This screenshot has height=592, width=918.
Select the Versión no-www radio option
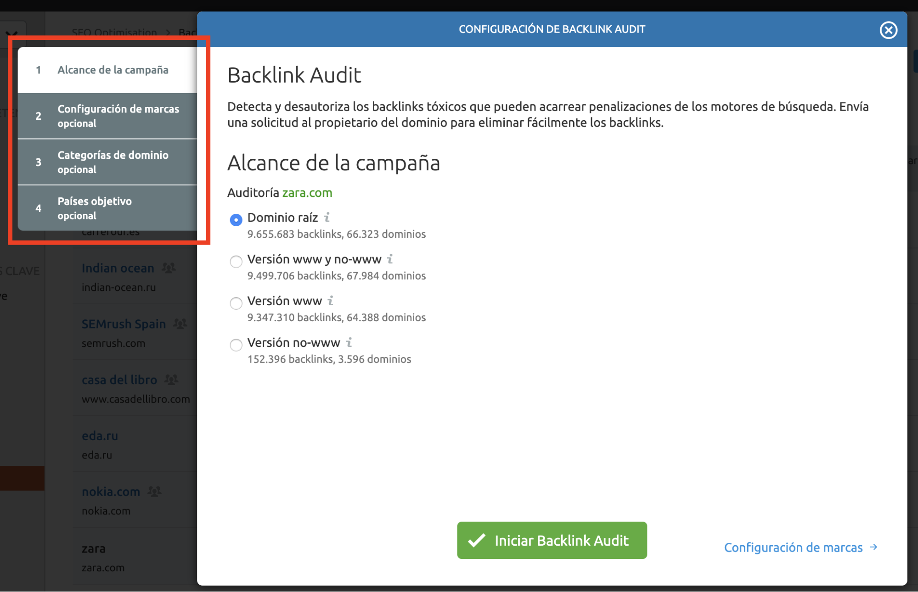click(x=236, y=345)
